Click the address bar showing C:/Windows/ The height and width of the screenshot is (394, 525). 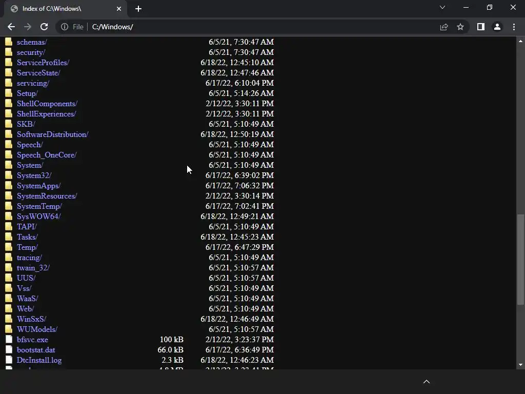coord(263,27)
